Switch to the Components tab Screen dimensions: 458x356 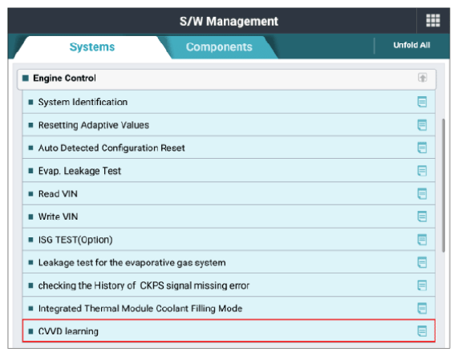tap(219, 47)
